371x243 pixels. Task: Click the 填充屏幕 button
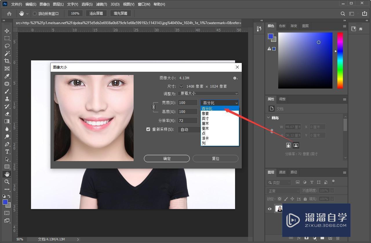click(x=121, y=13)
